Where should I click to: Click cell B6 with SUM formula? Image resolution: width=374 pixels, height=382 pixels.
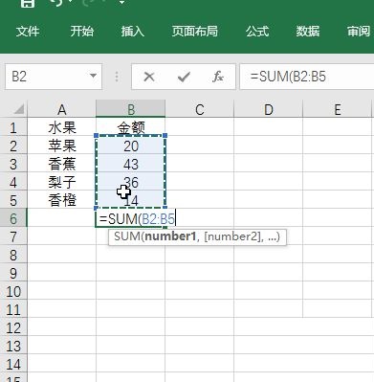click(131, 219)
